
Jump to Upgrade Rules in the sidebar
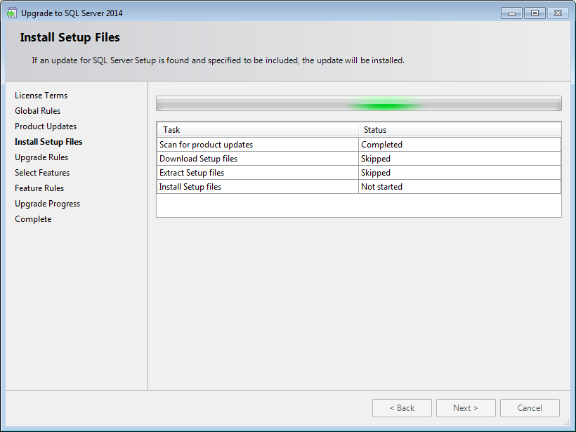click(x=41, y=157)
